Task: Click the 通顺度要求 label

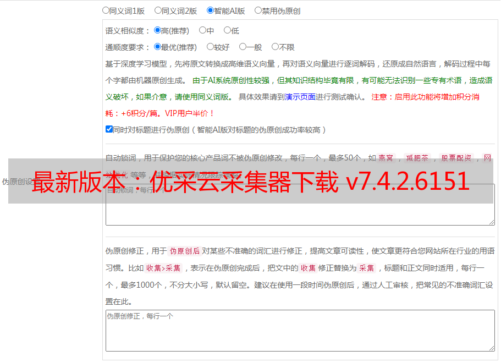Action: tap(128, 48)
